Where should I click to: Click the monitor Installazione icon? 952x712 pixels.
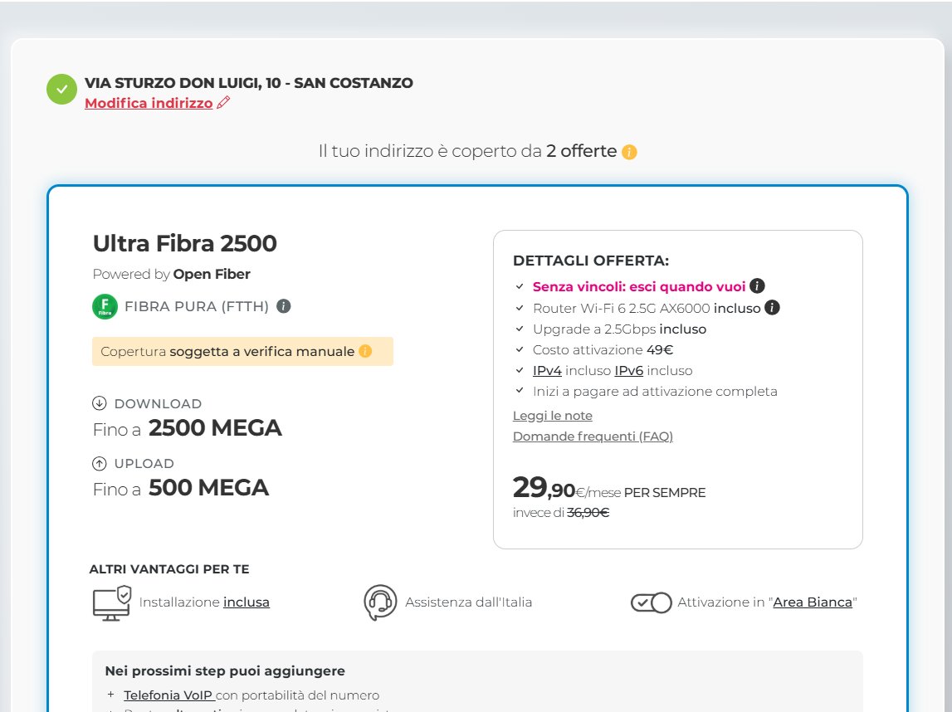point(111,602)
